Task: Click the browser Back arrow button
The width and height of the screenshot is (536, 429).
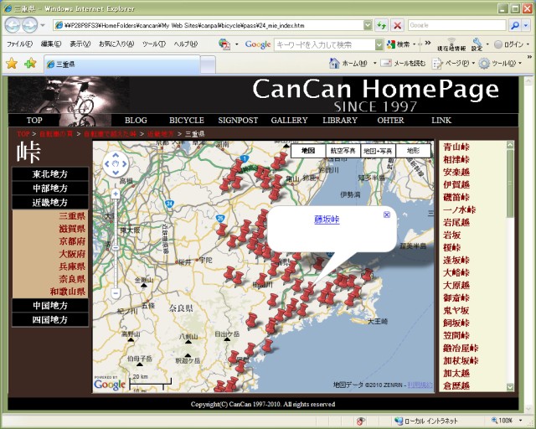Action: pos(13,25)
